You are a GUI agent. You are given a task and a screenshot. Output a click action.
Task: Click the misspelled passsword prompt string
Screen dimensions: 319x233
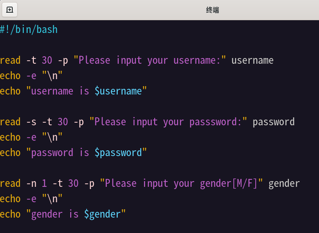168,122
